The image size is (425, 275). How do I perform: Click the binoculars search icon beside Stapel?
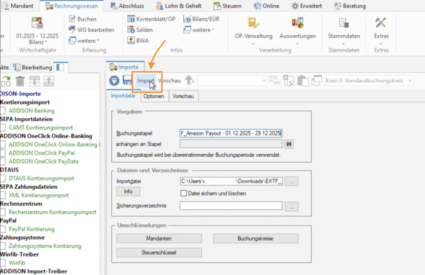tap(289, 144)
